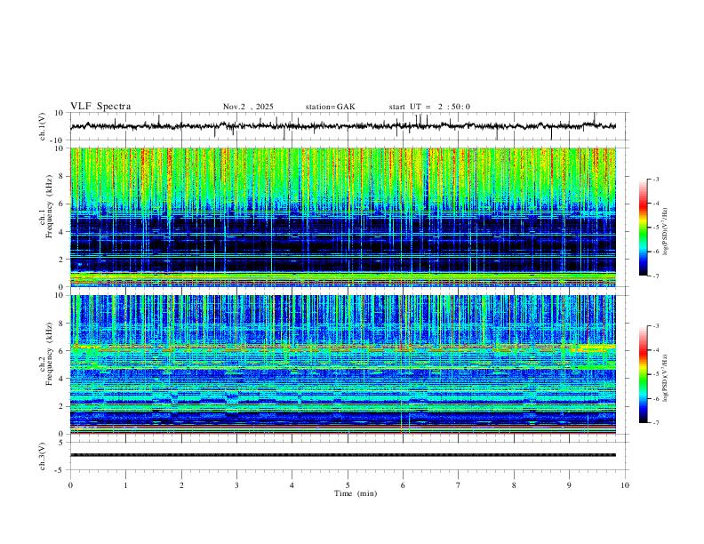Click the ch.2 spectrogram panel
This screenshot has width=704, height=544.
pos(343,364)
